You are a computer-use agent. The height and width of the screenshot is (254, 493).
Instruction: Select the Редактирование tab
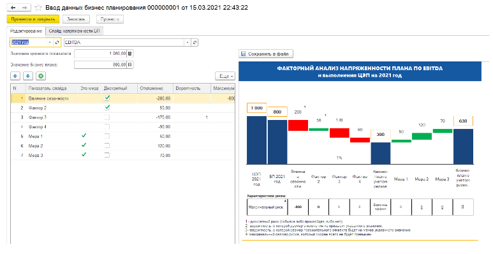[x=26, y=31]
